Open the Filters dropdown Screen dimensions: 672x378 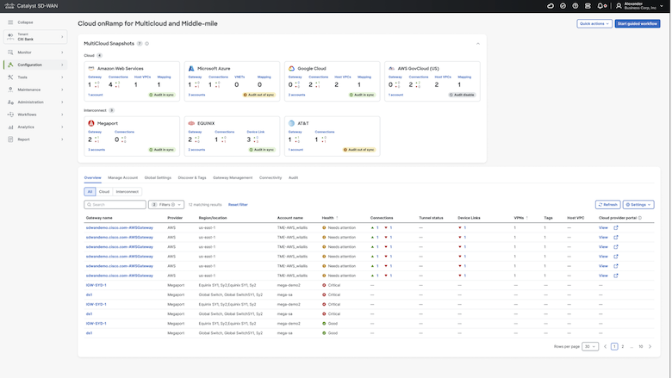(x=166, y=205)
